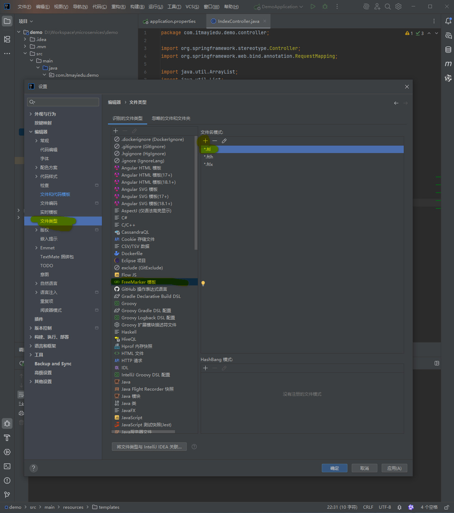This screenshot has height=513, width=454.
Task: Expand the 代码样式 settings node
Action: (x=36, y=177)
